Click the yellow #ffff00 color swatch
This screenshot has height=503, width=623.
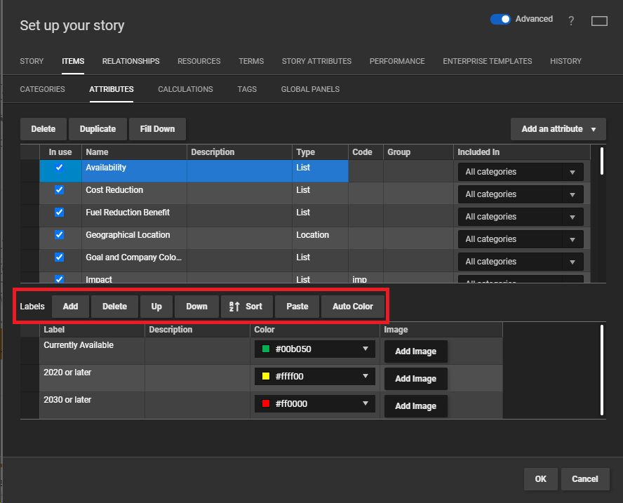click(266, 376)
